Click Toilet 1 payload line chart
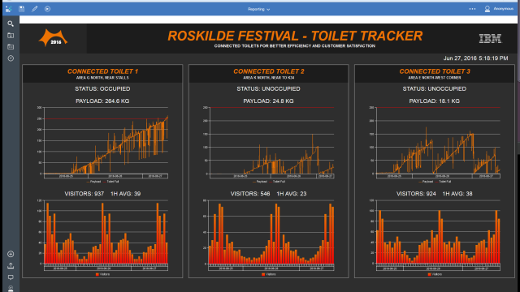Image resolution: width=520 pixels, height=292 pixels. (102, 144)
